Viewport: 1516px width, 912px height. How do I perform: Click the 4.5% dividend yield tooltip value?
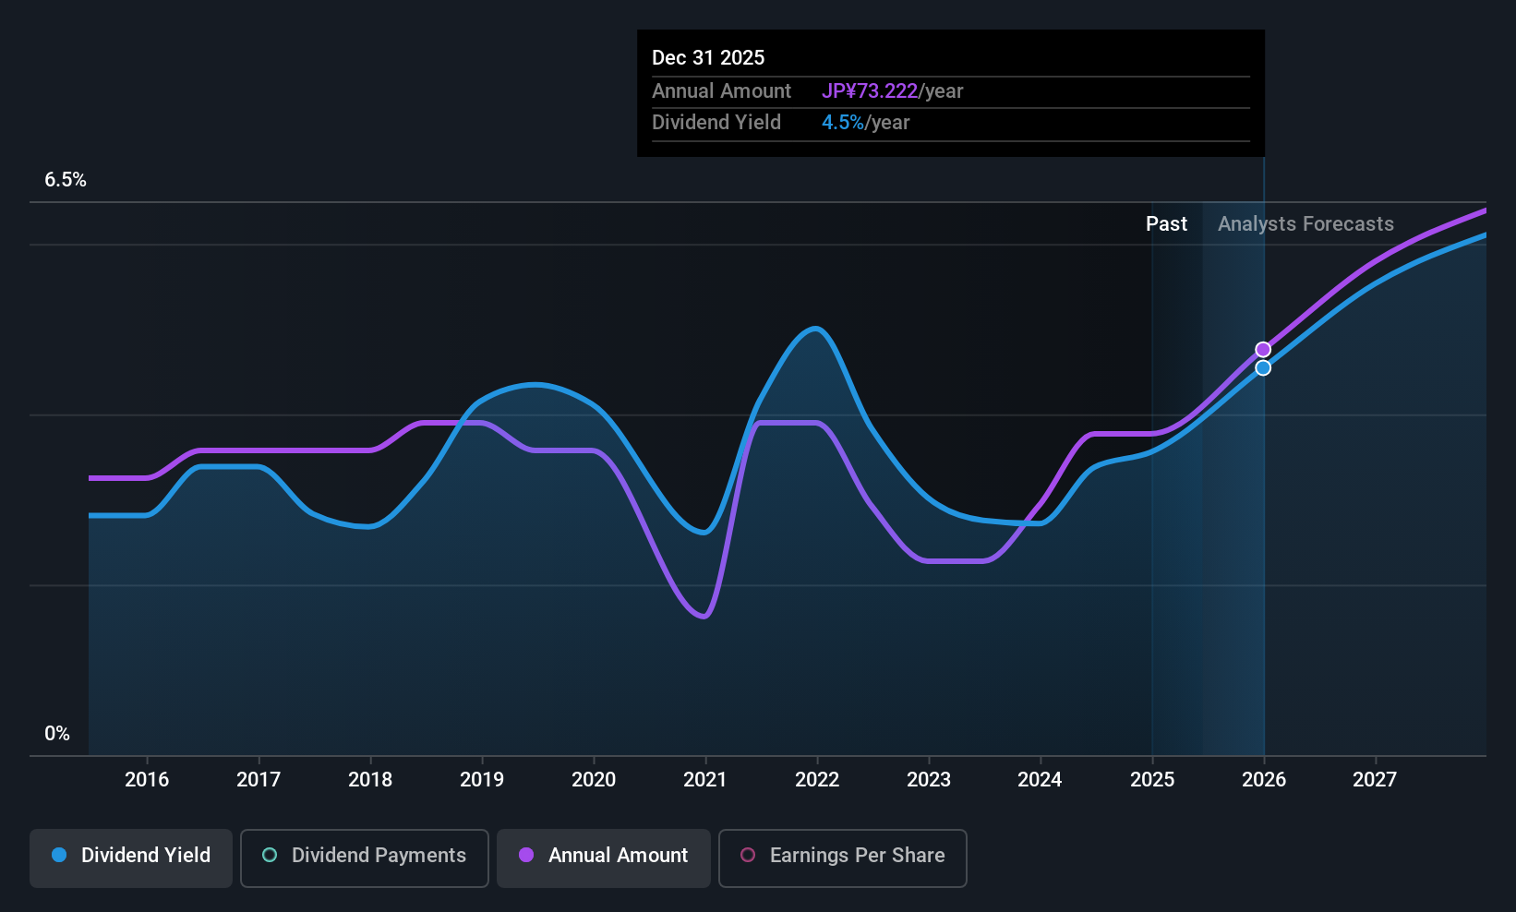pos(843,123)
